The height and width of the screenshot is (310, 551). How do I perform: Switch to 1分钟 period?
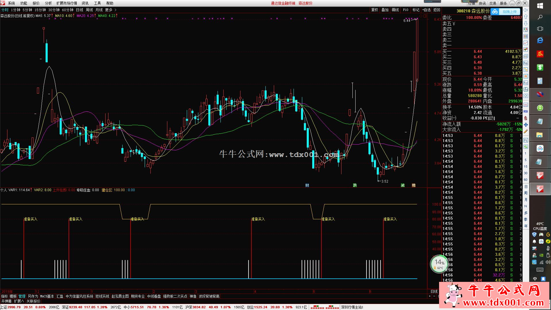pos(16,10)
